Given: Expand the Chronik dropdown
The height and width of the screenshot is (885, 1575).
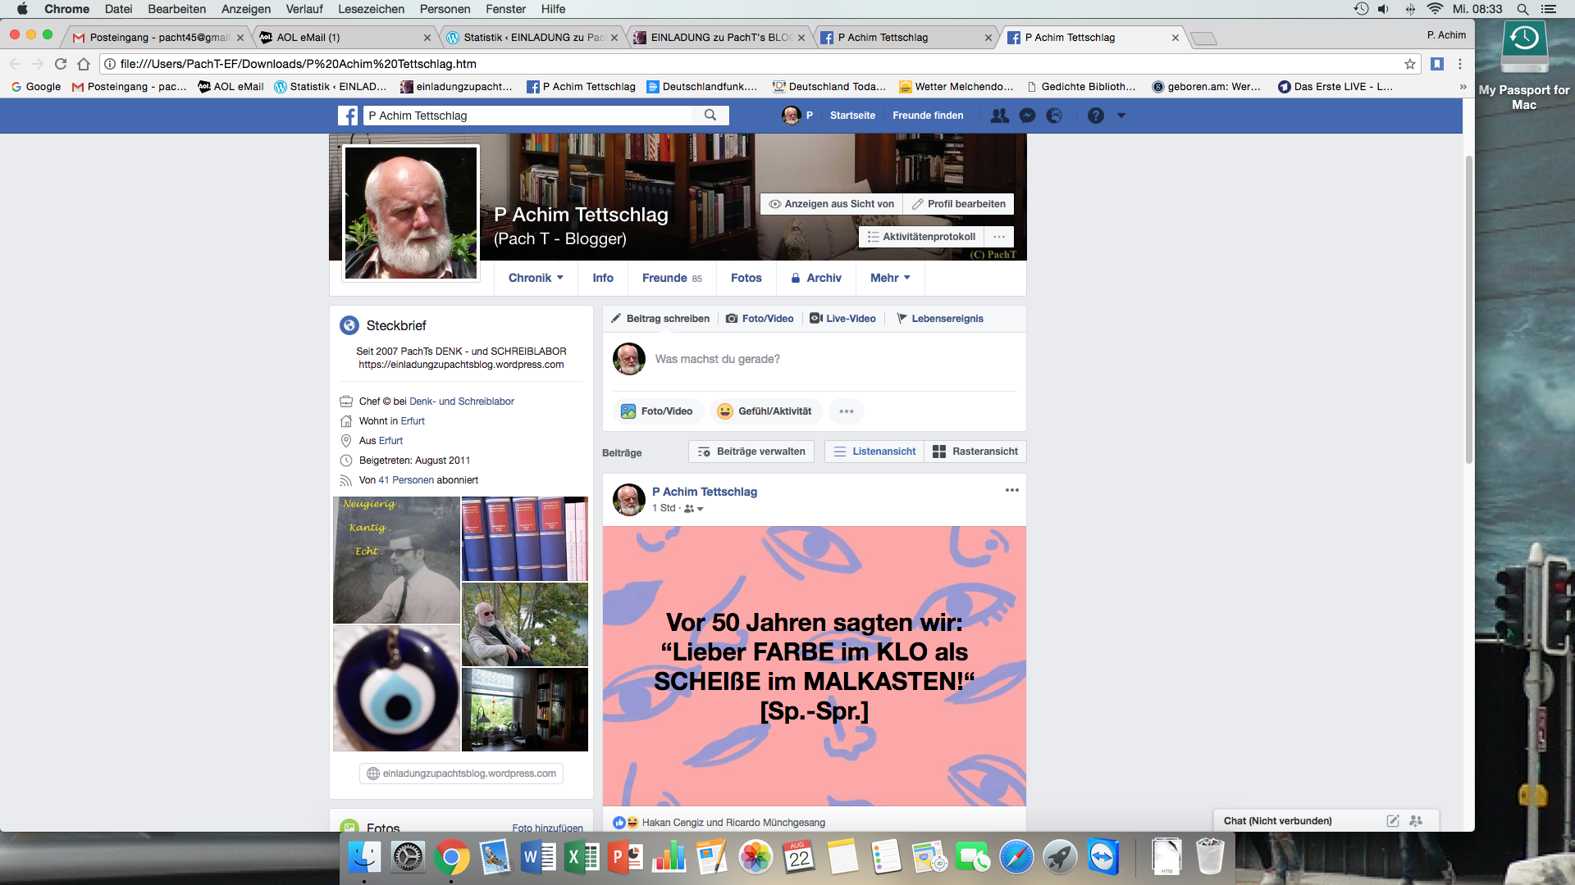Looking at the screenshot, I should [536, 278].
